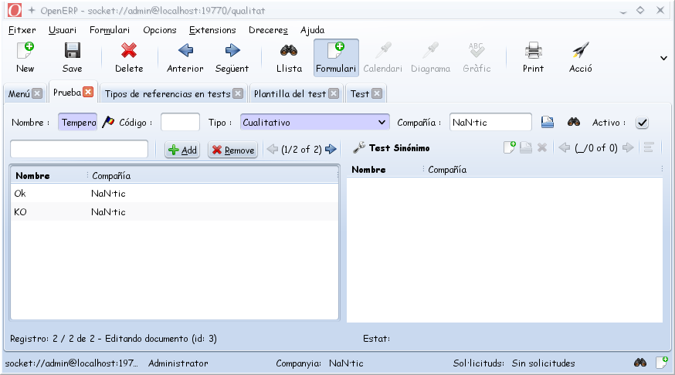Click the title bar diamond maximize button
This screenshot has height=375, width=675.
(640, 10)
